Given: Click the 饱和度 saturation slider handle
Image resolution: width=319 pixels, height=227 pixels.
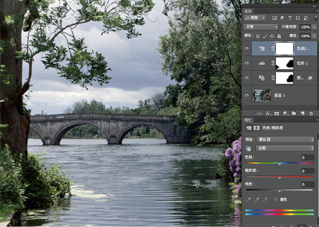Looking at the screenshot, I should click(x=279, y=178).
